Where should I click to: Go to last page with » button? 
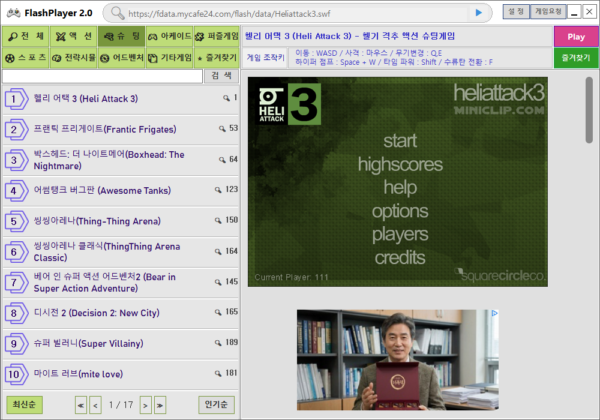tap(160, 405)
